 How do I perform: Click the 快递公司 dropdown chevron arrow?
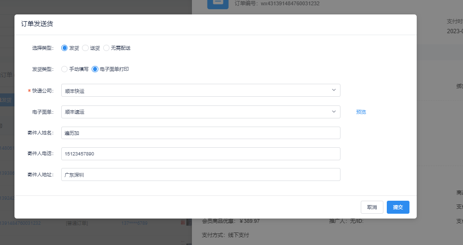pyautogui.click(x=334, y=90)
